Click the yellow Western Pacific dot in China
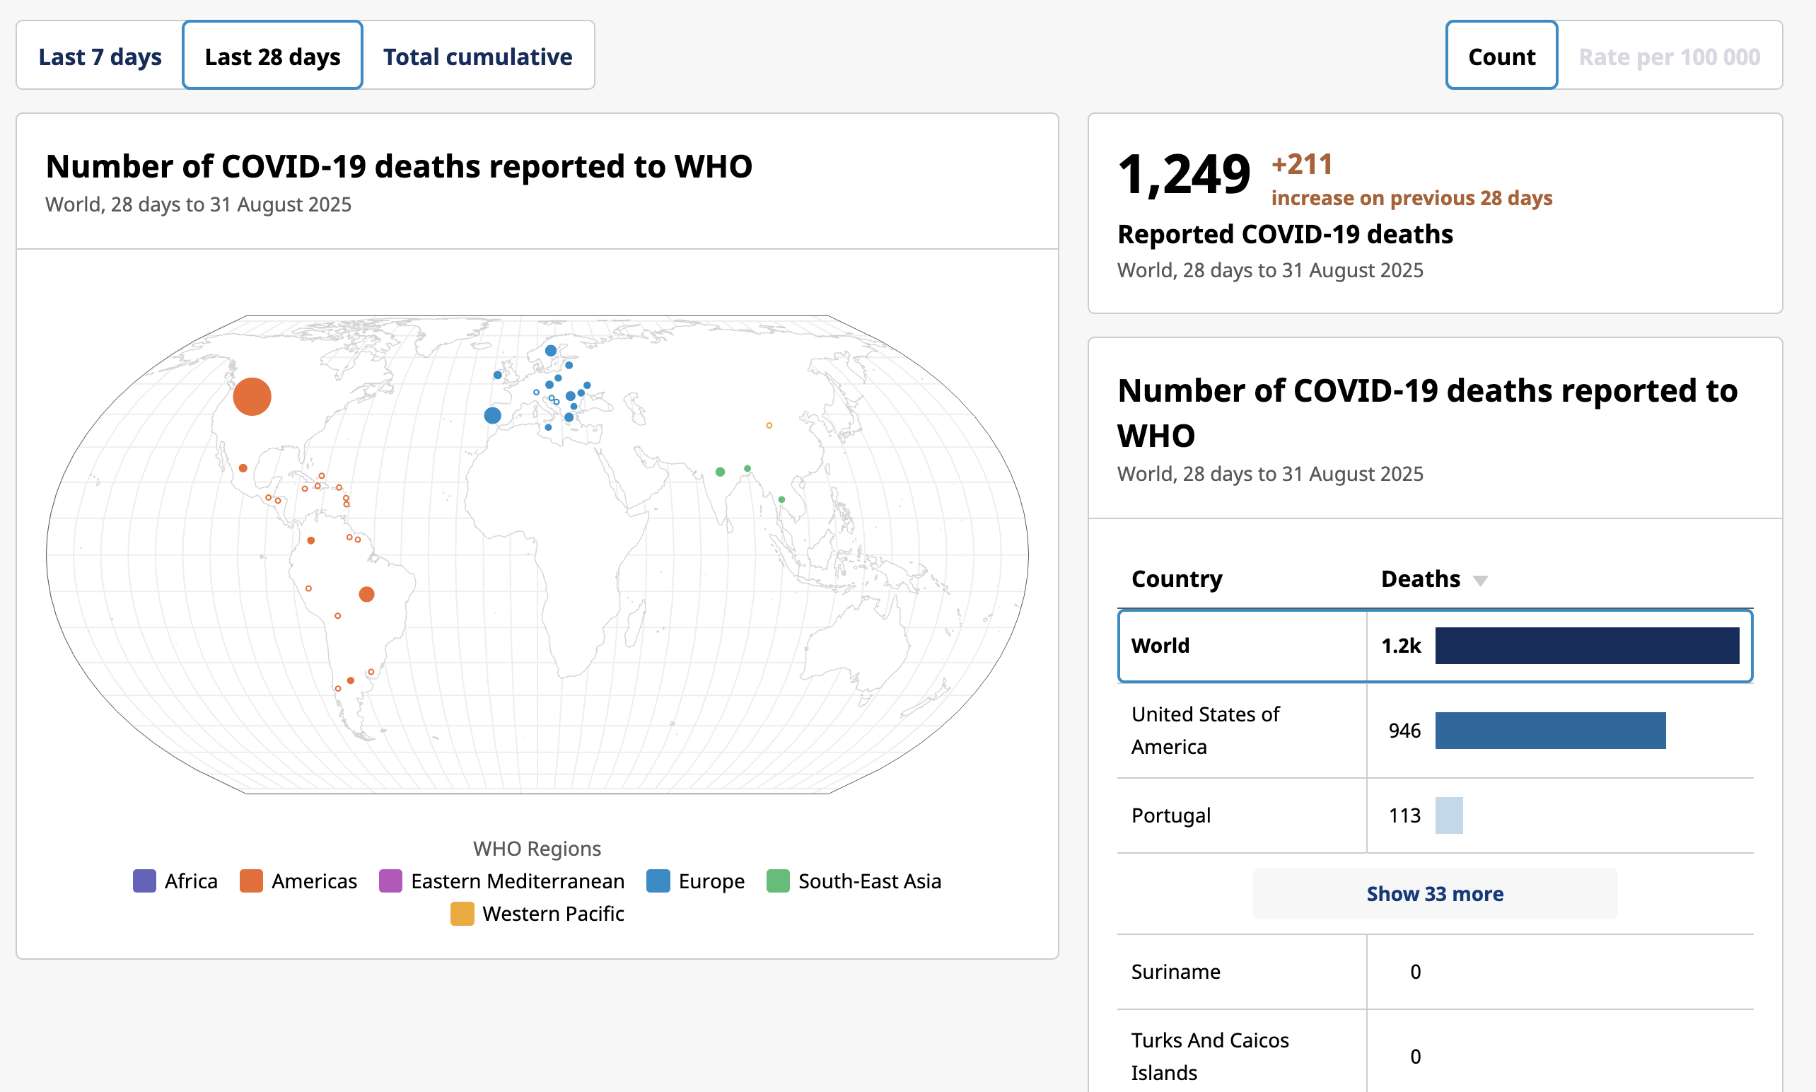 point(769,425)
